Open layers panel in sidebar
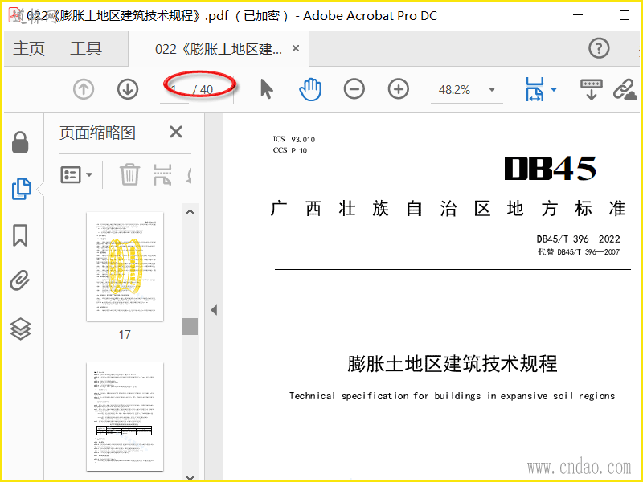This screenshot has height=482, width=643. click(21, 329)
